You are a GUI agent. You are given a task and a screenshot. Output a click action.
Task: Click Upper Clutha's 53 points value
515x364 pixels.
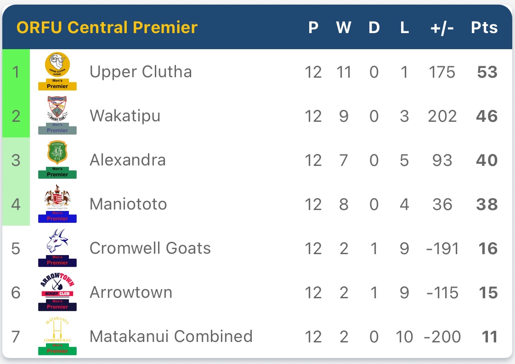click(487, 72)
